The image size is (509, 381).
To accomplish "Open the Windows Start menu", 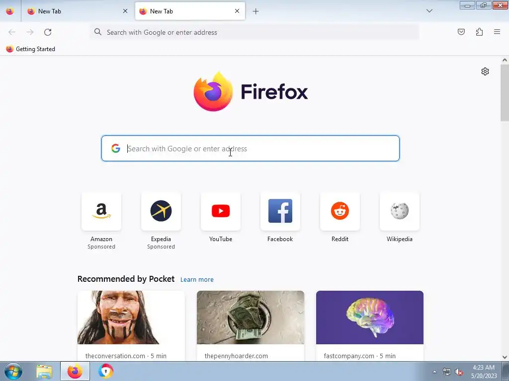I will click(x=13, y=371).
